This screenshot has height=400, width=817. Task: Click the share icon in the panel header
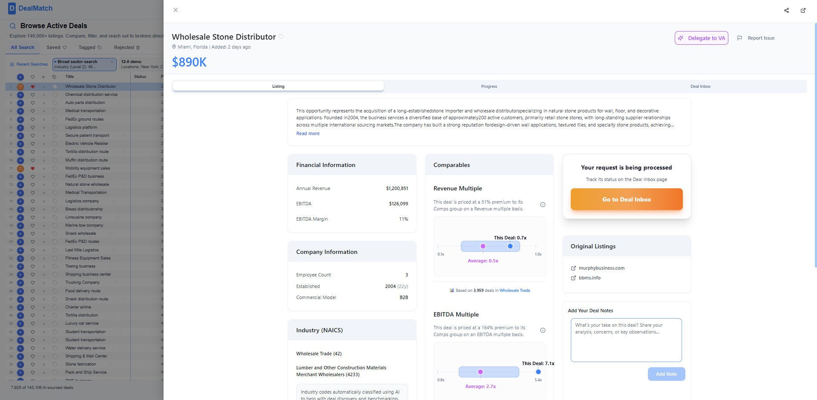(786, 10)
